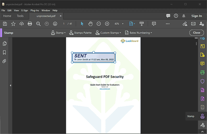Image resolution: width=207 pixels, height=134 pixels.
Task: Choose the selection arrow tool
Action: 82,24
